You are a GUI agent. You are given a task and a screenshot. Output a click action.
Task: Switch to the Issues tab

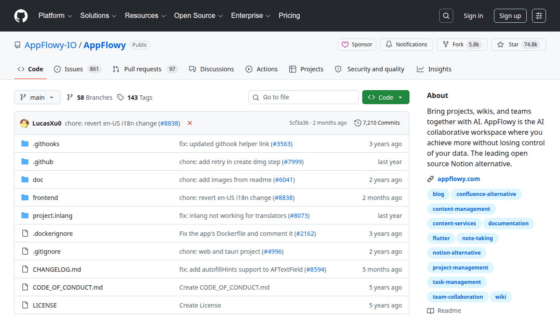click(x=77, y=69)
